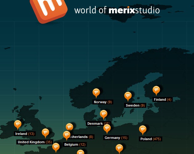The width and height of the screenshot is (194, 154).
Task: Click the "Germany (15)" label
Action: (x=116, y=138)
